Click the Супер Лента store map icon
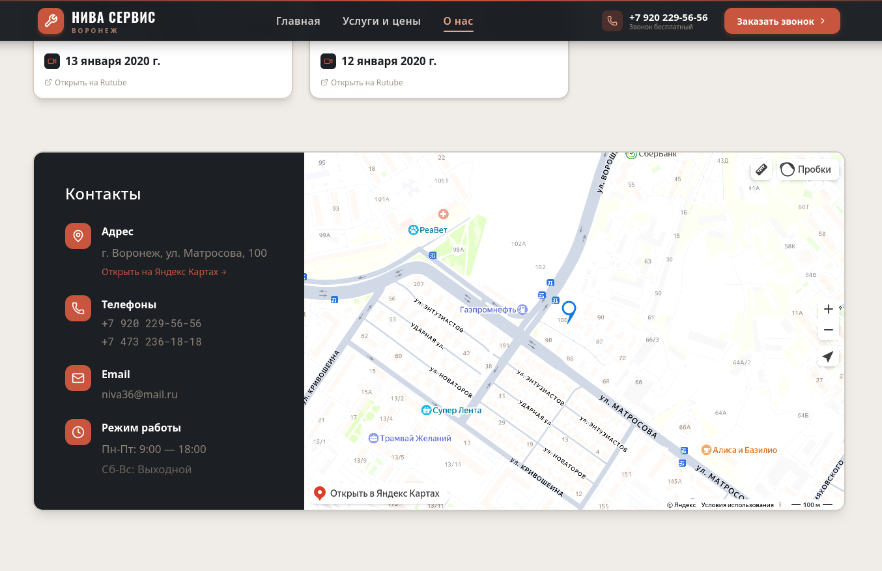This screenshot has height=571, width=882. click(426, 410)
